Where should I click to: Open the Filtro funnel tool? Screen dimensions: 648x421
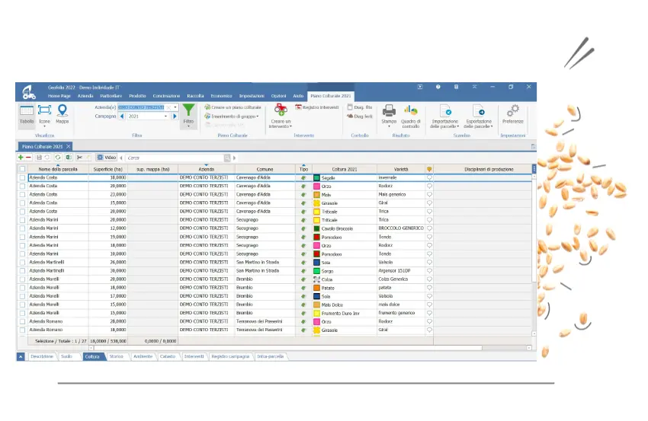tap(188, 116)
